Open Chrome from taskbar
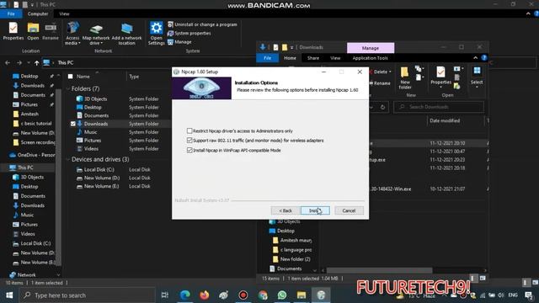Screen dimensions: 539x303 tap(263, 295)
